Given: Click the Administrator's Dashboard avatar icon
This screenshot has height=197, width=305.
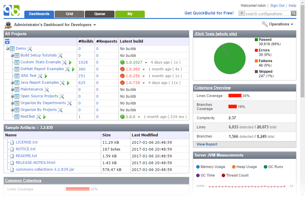Looking at the screenshot, I should pos(8,25).
